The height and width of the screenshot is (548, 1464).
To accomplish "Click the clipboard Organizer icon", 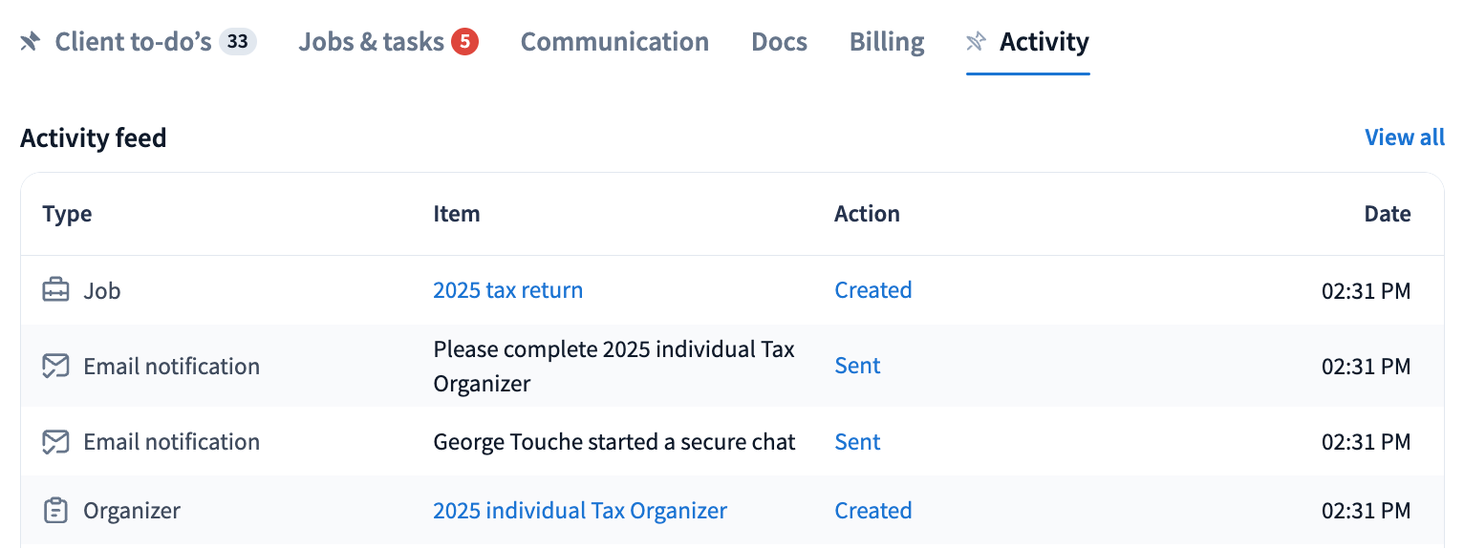I will [x=56, y=511].
